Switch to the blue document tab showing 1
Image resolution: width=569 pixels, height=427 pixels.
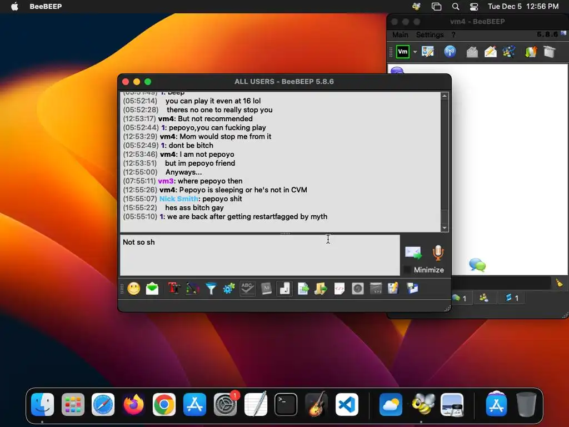[512, 298]
